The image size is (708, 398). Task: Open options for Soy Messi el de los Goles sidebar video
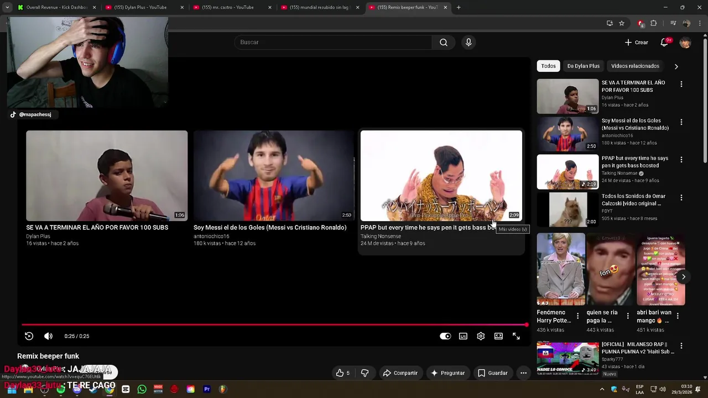click(x=681, y=122)
